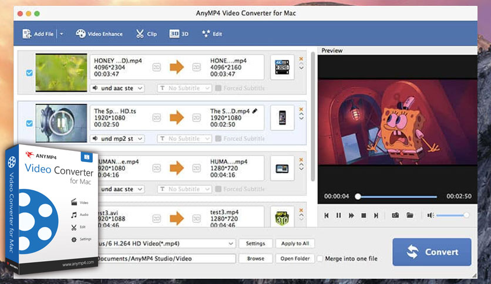Uncheck The Sp... HD.ts video checkbox
This screenshot has width=491, height=284.
click(29, 123)
